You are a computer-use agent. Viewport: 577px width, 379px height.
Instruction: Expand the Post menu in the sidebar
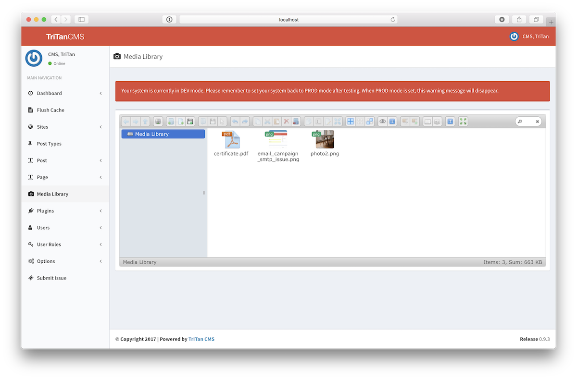(42, 160)
